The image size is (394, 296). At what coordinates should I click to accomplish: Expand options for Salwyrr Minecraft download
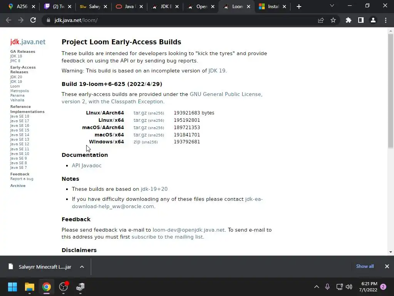82,267
